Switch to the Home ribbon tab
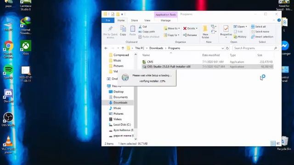Screen dimensions: 294x165 click(x=121, y=20)
